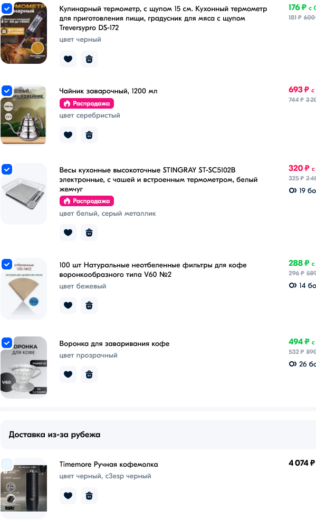This screenshot has height=521, width=316.
Task: Remove Timemore Ручная кофемолка from cart
Action: click(x=89, y=495)
